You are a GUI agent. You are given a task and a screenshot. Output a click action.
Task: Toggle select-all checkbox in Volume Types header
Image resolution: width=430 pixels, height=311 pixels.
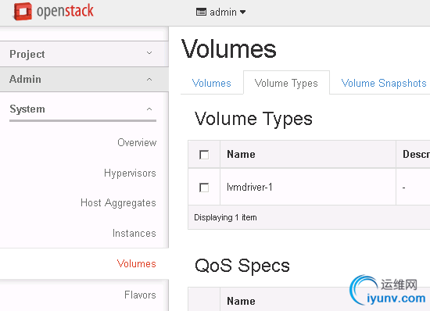204,155
